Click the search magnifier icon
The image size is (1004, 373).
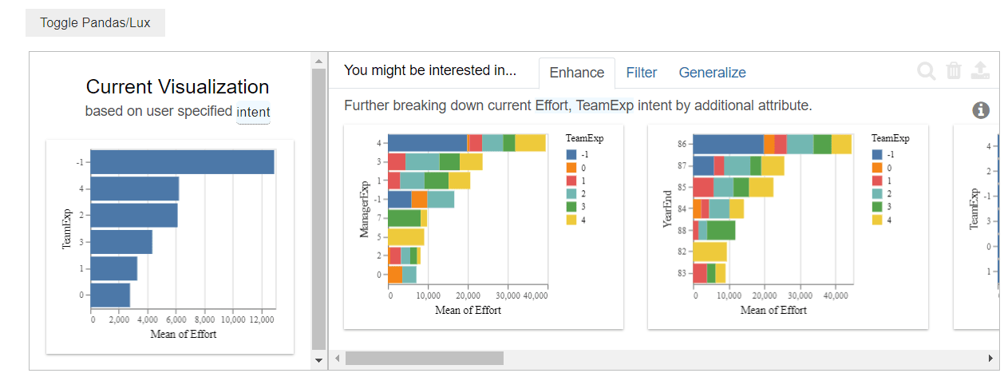click(x=927, y=71)
